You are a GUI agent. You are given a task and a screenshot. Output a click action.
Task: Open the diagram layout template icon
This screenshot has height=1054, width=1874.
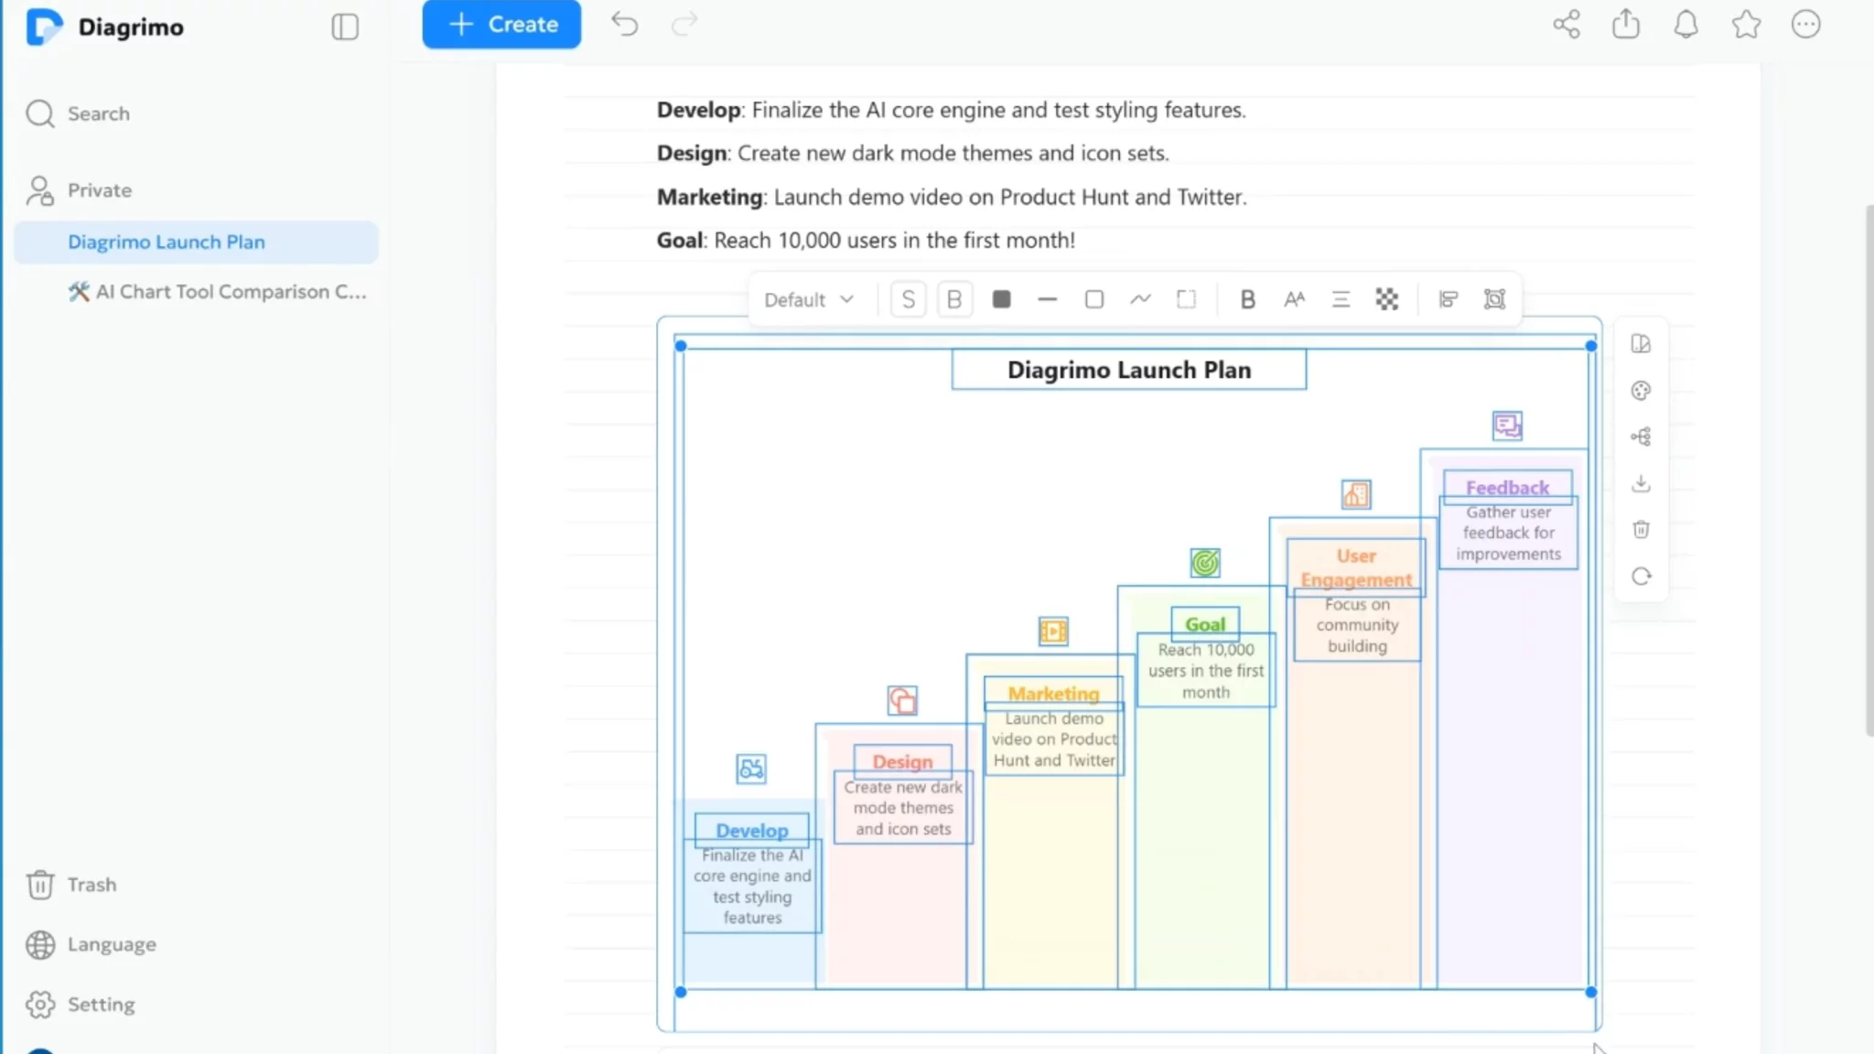click(x=1641, y=344)
